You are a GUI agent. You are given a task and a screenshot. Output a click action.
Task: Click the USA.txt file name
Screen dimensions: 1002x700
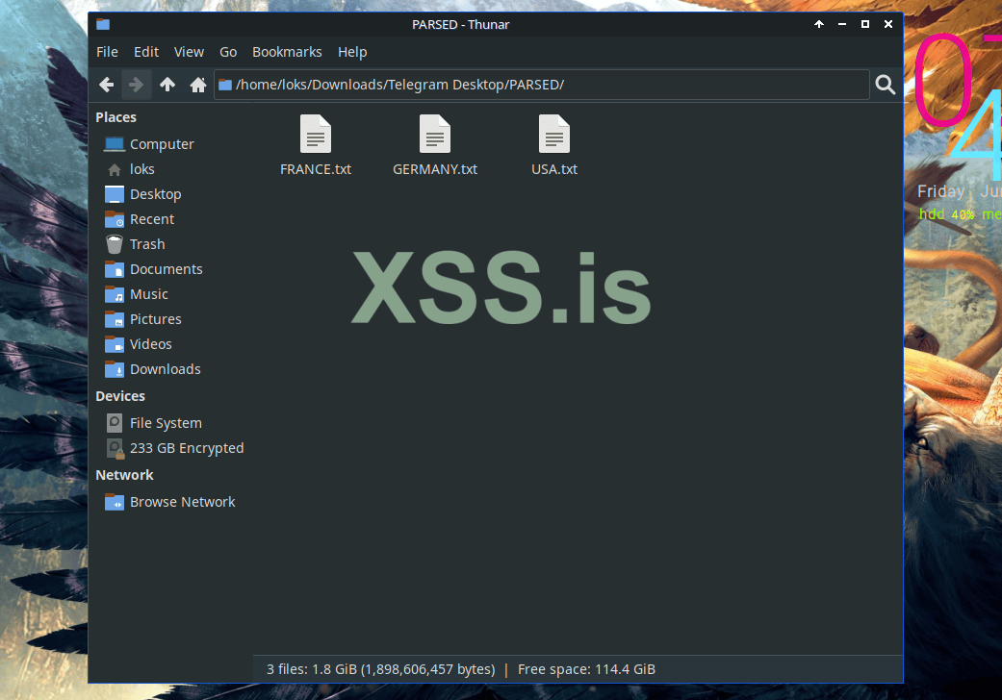coord(554,169)
